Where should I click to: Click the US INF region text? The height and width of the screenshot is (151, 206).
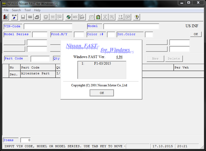pyautogui.click(x=192, y=26)
